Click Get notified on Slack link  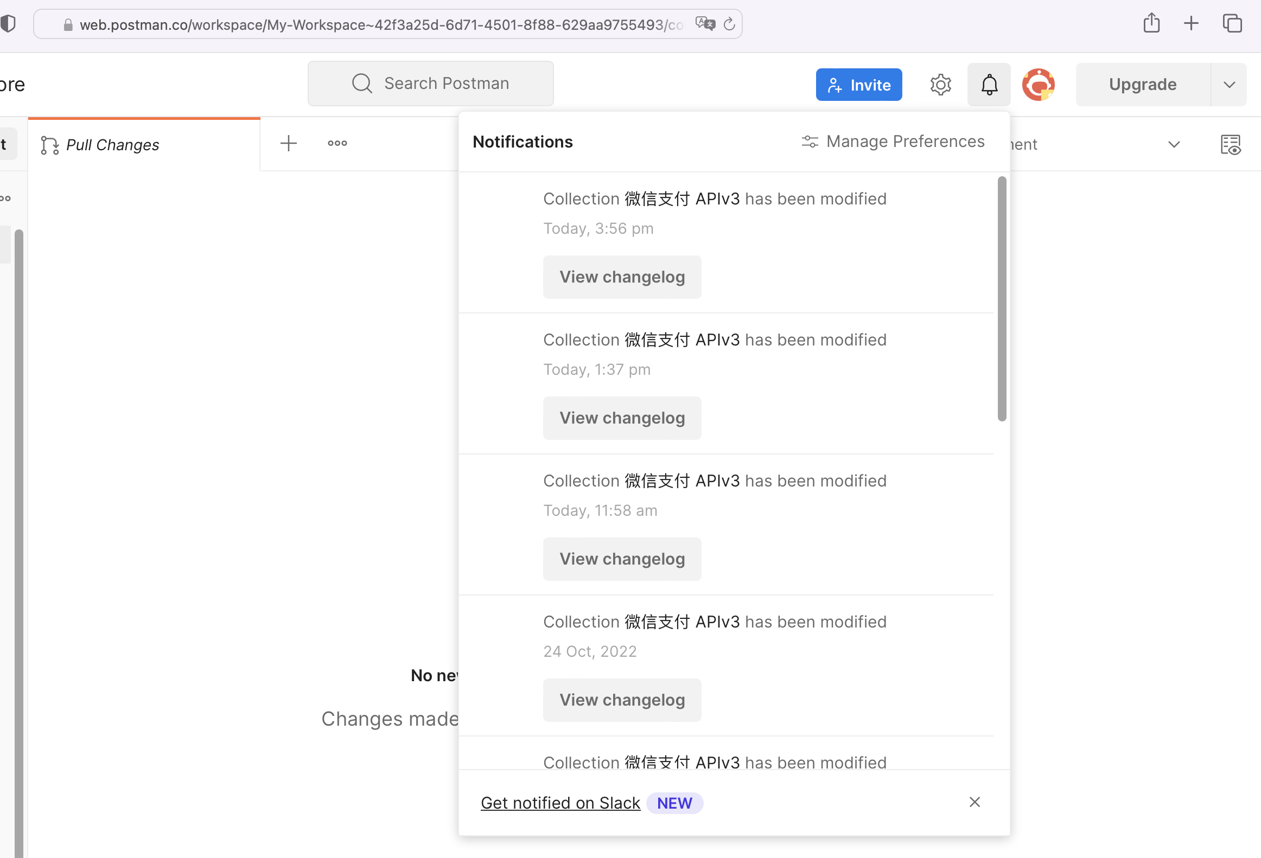[561, 803]
